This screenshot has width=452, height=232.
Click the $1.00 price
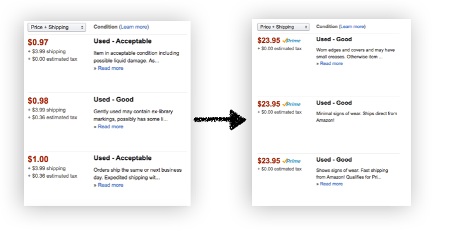[38, 159]
